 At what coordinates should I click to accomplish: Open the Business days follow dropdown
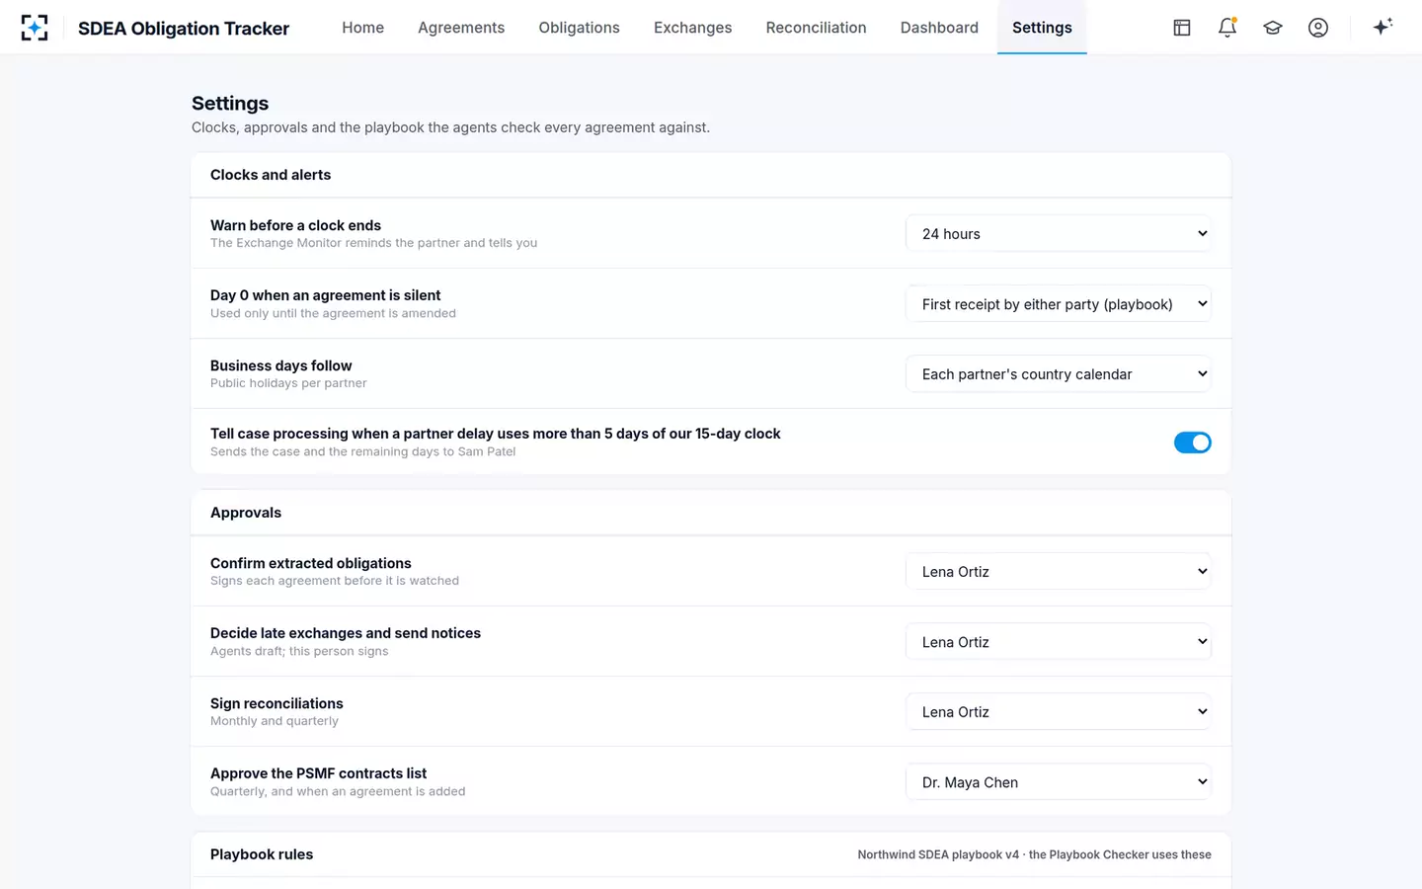tap(1059, 374)
